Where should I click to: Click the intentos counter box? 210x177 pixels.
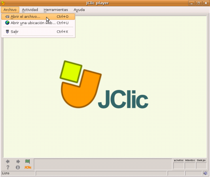[x=190, y=166]
